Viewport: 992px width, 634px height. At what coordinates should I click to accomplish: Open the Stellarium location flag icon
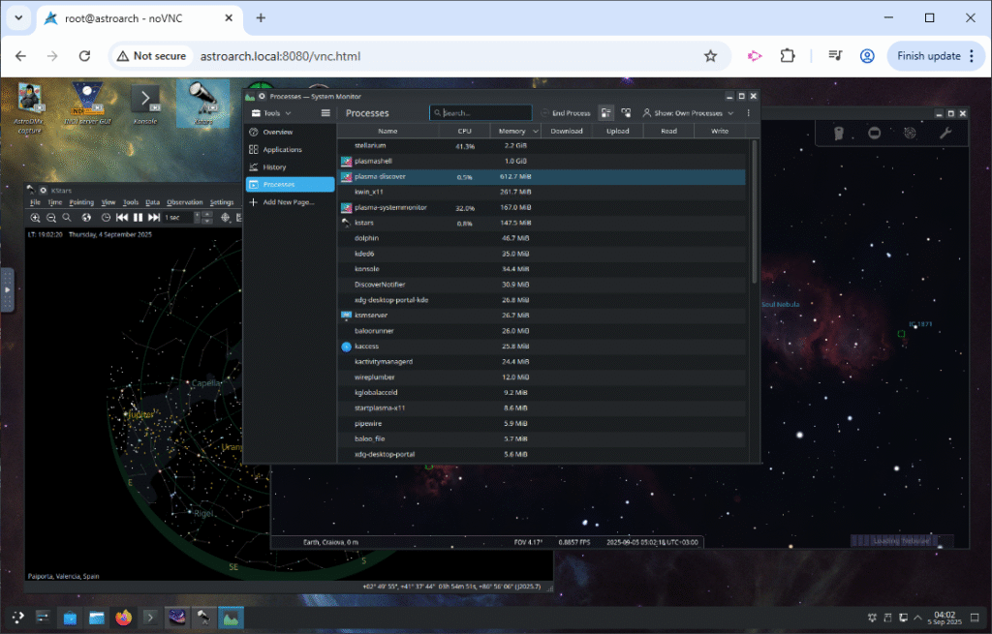[x=839, y=134]
